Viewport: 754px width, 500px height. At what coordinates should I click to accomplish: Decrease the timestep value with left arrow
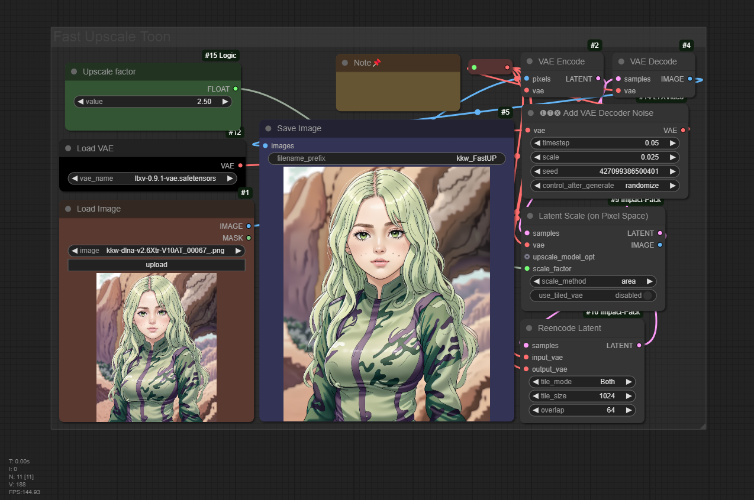(537, 143)
